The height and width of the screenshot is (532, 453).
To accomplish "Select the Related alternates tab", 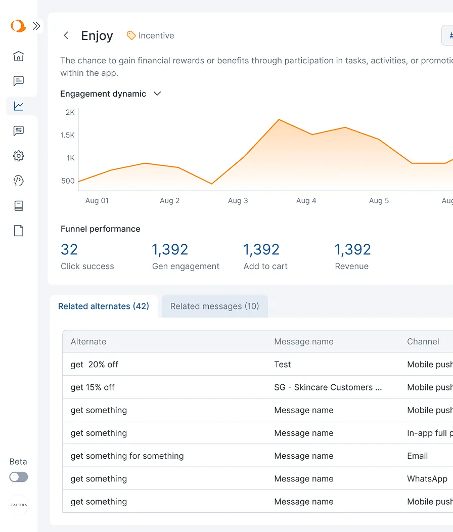I will [104, 306].
